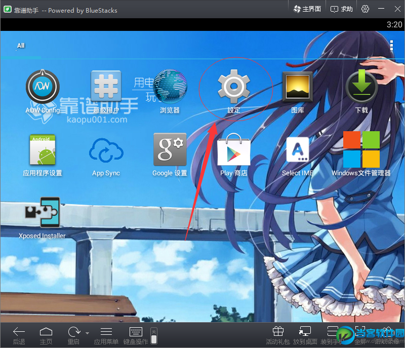Click 主界面 main interface button
Image resolution: width=405 pixels, height=348 pixels.
307,9
